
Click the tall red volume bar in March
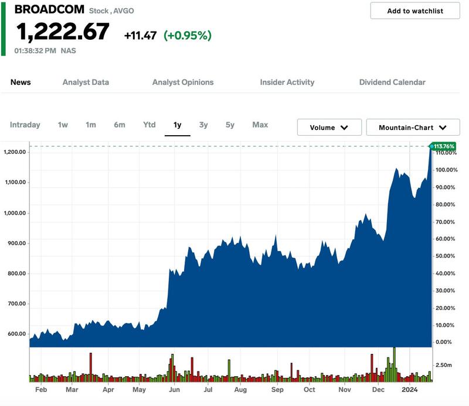[x=91, y=367]
